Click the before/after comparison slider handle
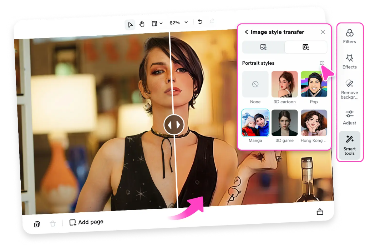Image resolution: width=385 pixels, height=247 pixels. 174,125
